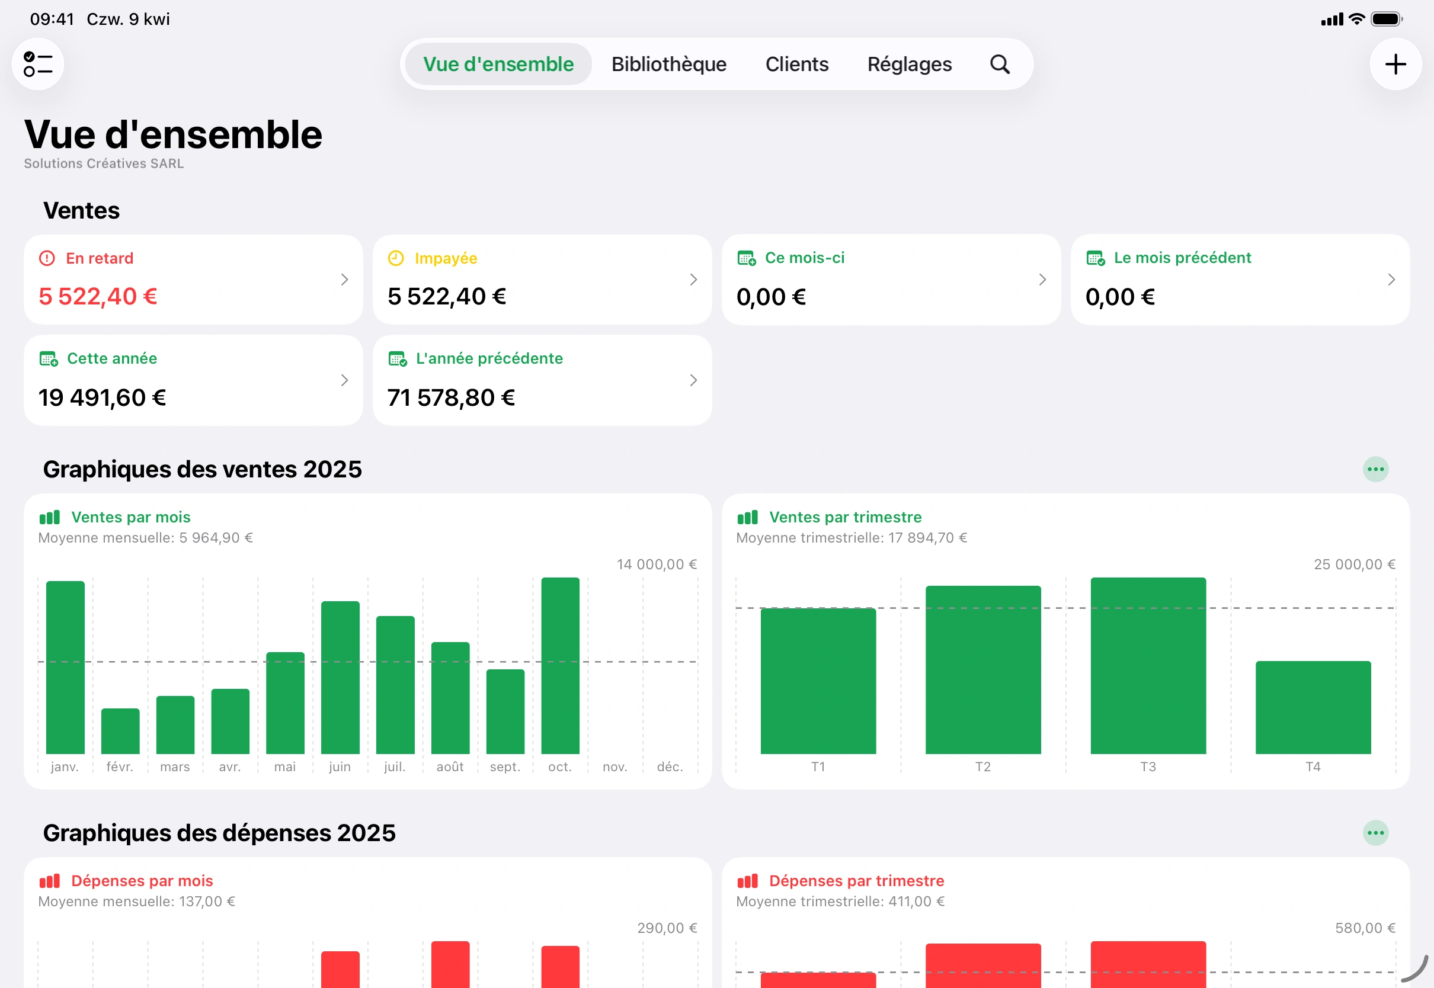Open the Impayée card details chevron
The width and height of the screenshot is (1434, 988).
coord(693,279)
